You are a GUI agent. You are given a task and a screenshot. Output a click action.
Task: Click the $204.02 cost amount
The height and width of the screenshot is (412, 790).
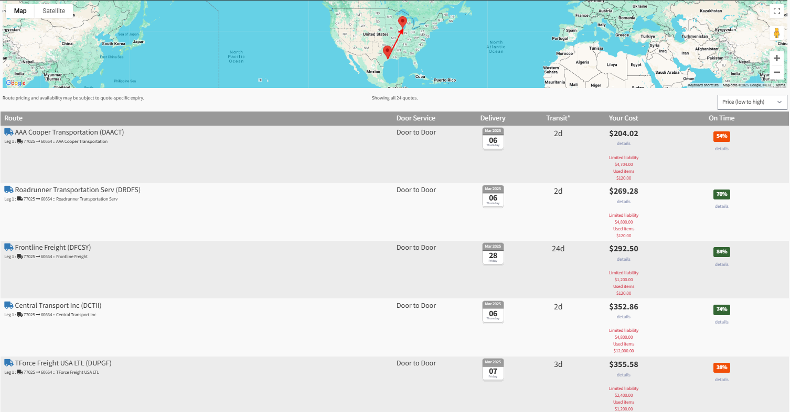[x=624, y=133]
